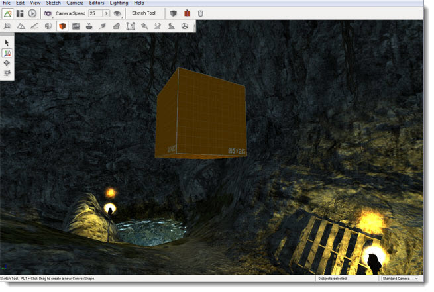Open the Lighting menu
434x292 pixels.
[119, 3]
